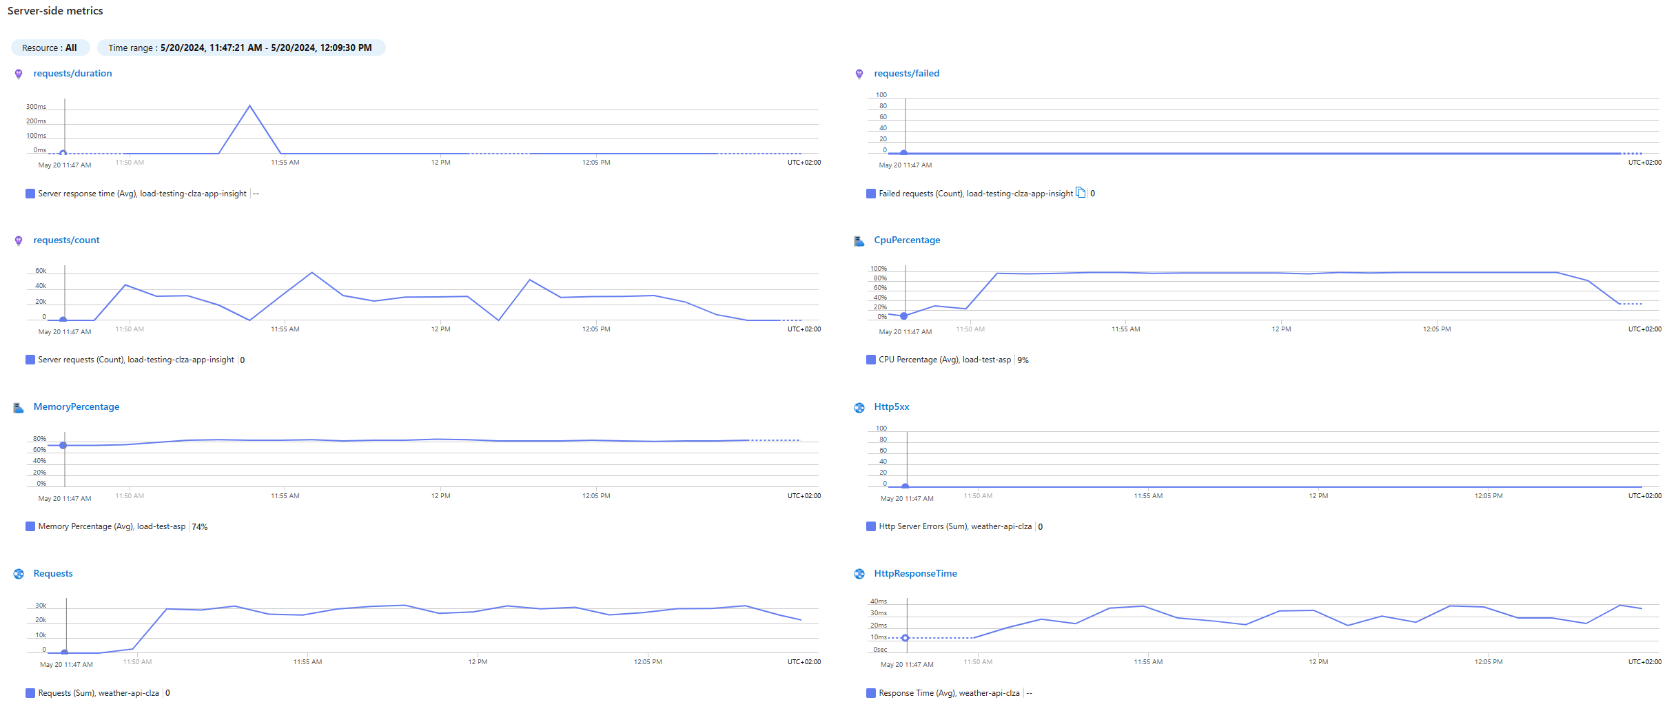Screen dimensions: 1678x722
Task: Click the requests/duration lightbulb icon
Action: pos(19,74)
